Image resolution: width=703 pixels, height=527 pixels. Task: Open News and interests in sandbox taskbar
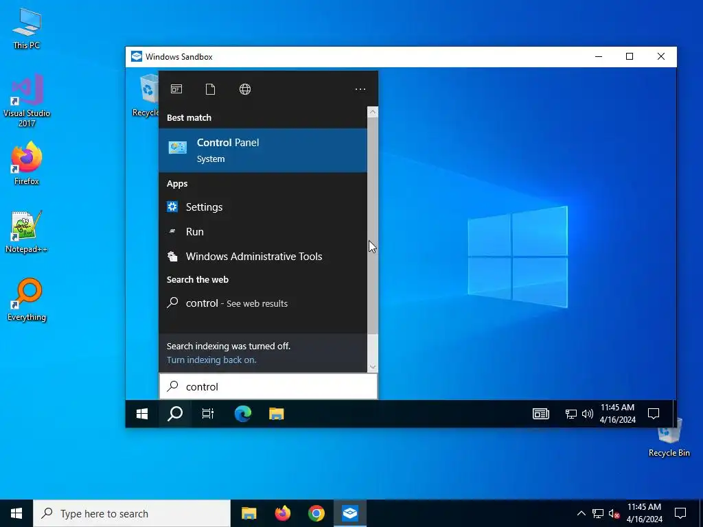[x=541, y=414]
